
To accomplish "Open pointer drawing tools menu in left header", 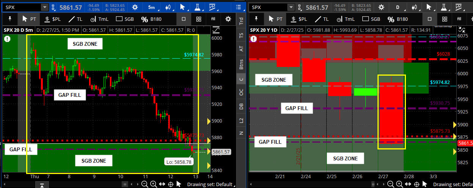I will point(183,7).
